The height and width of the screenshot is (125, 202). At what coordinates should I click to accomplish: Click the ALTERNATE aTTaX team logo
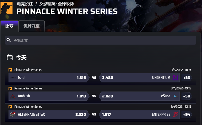pyautogui.click(x=13, y=114)
